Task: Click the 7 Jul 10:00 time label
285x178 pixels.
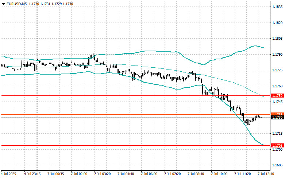Action: coord(219,174)
